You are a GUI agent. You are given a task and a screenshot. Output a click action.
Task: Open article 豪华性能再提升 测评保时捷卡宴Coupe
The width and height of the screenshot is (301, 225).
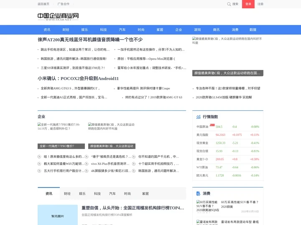[x=143, y=88]
